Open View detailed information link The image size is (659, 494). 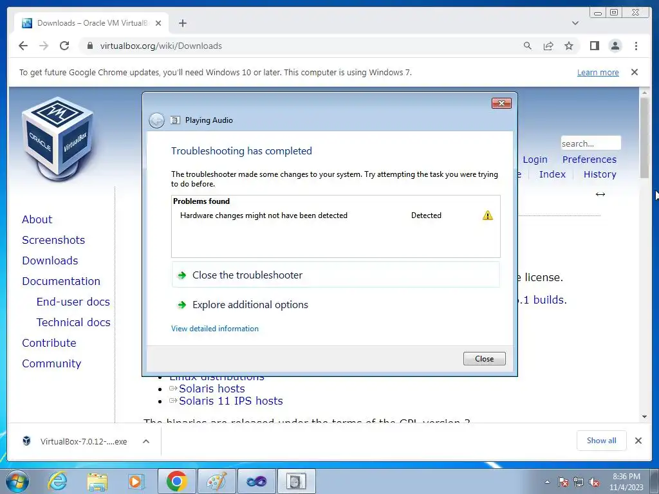tap(215, 329)
